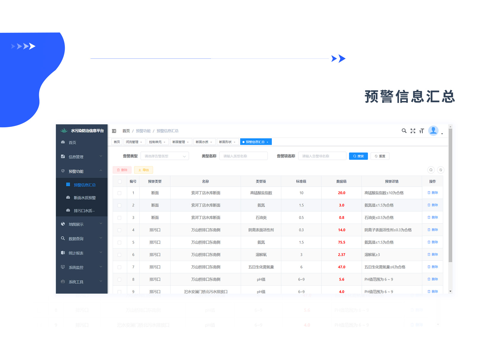Viewport: 478px width, 347px height.
Task: Focus the 类型名称 input field
Action: [243, 156]
